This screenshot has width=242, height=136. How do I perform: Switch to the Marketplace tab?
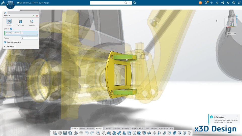tap(163, 129)
